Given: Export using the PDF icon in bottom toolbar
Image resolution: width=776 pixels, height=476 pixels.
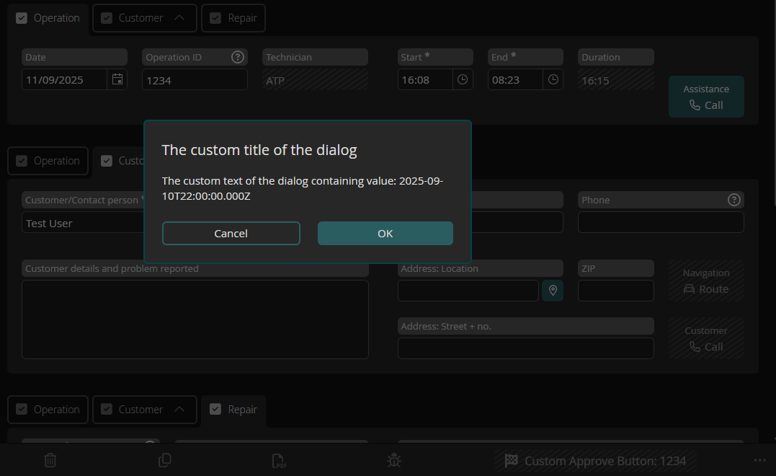Looking at the screenshot, I should pyautogui.click(x=279, y=461).
